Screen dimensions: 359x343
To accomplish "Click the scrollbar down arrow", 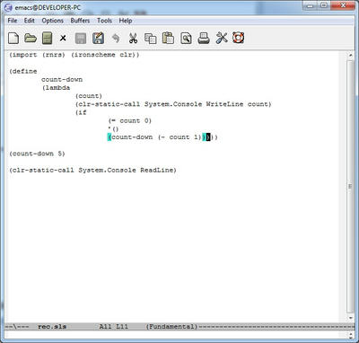I will pyautogui.click(x=350, y=318).
